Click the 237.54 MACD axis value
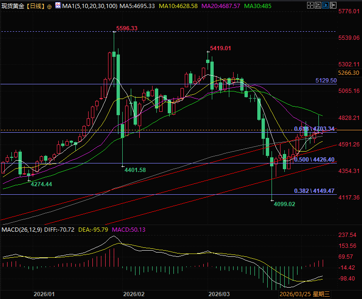Image resolution: width=362 pixels, height=299 pixels. 347,235
